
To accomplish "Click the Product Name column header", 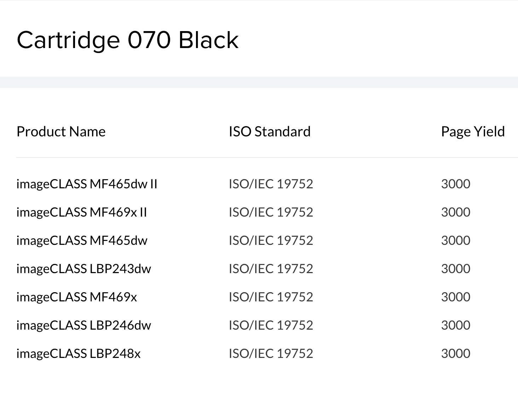I will point(61,131).
